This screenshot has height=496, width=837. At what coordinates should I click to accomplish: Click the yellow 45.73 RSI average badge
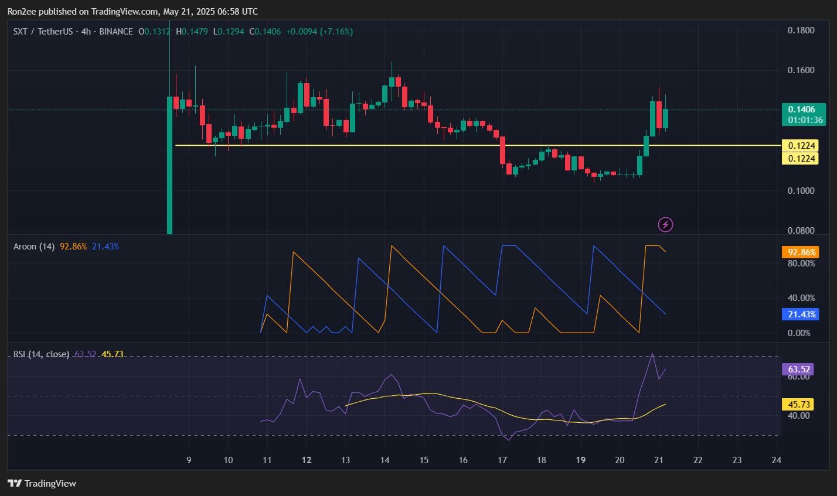pos(801,403)
